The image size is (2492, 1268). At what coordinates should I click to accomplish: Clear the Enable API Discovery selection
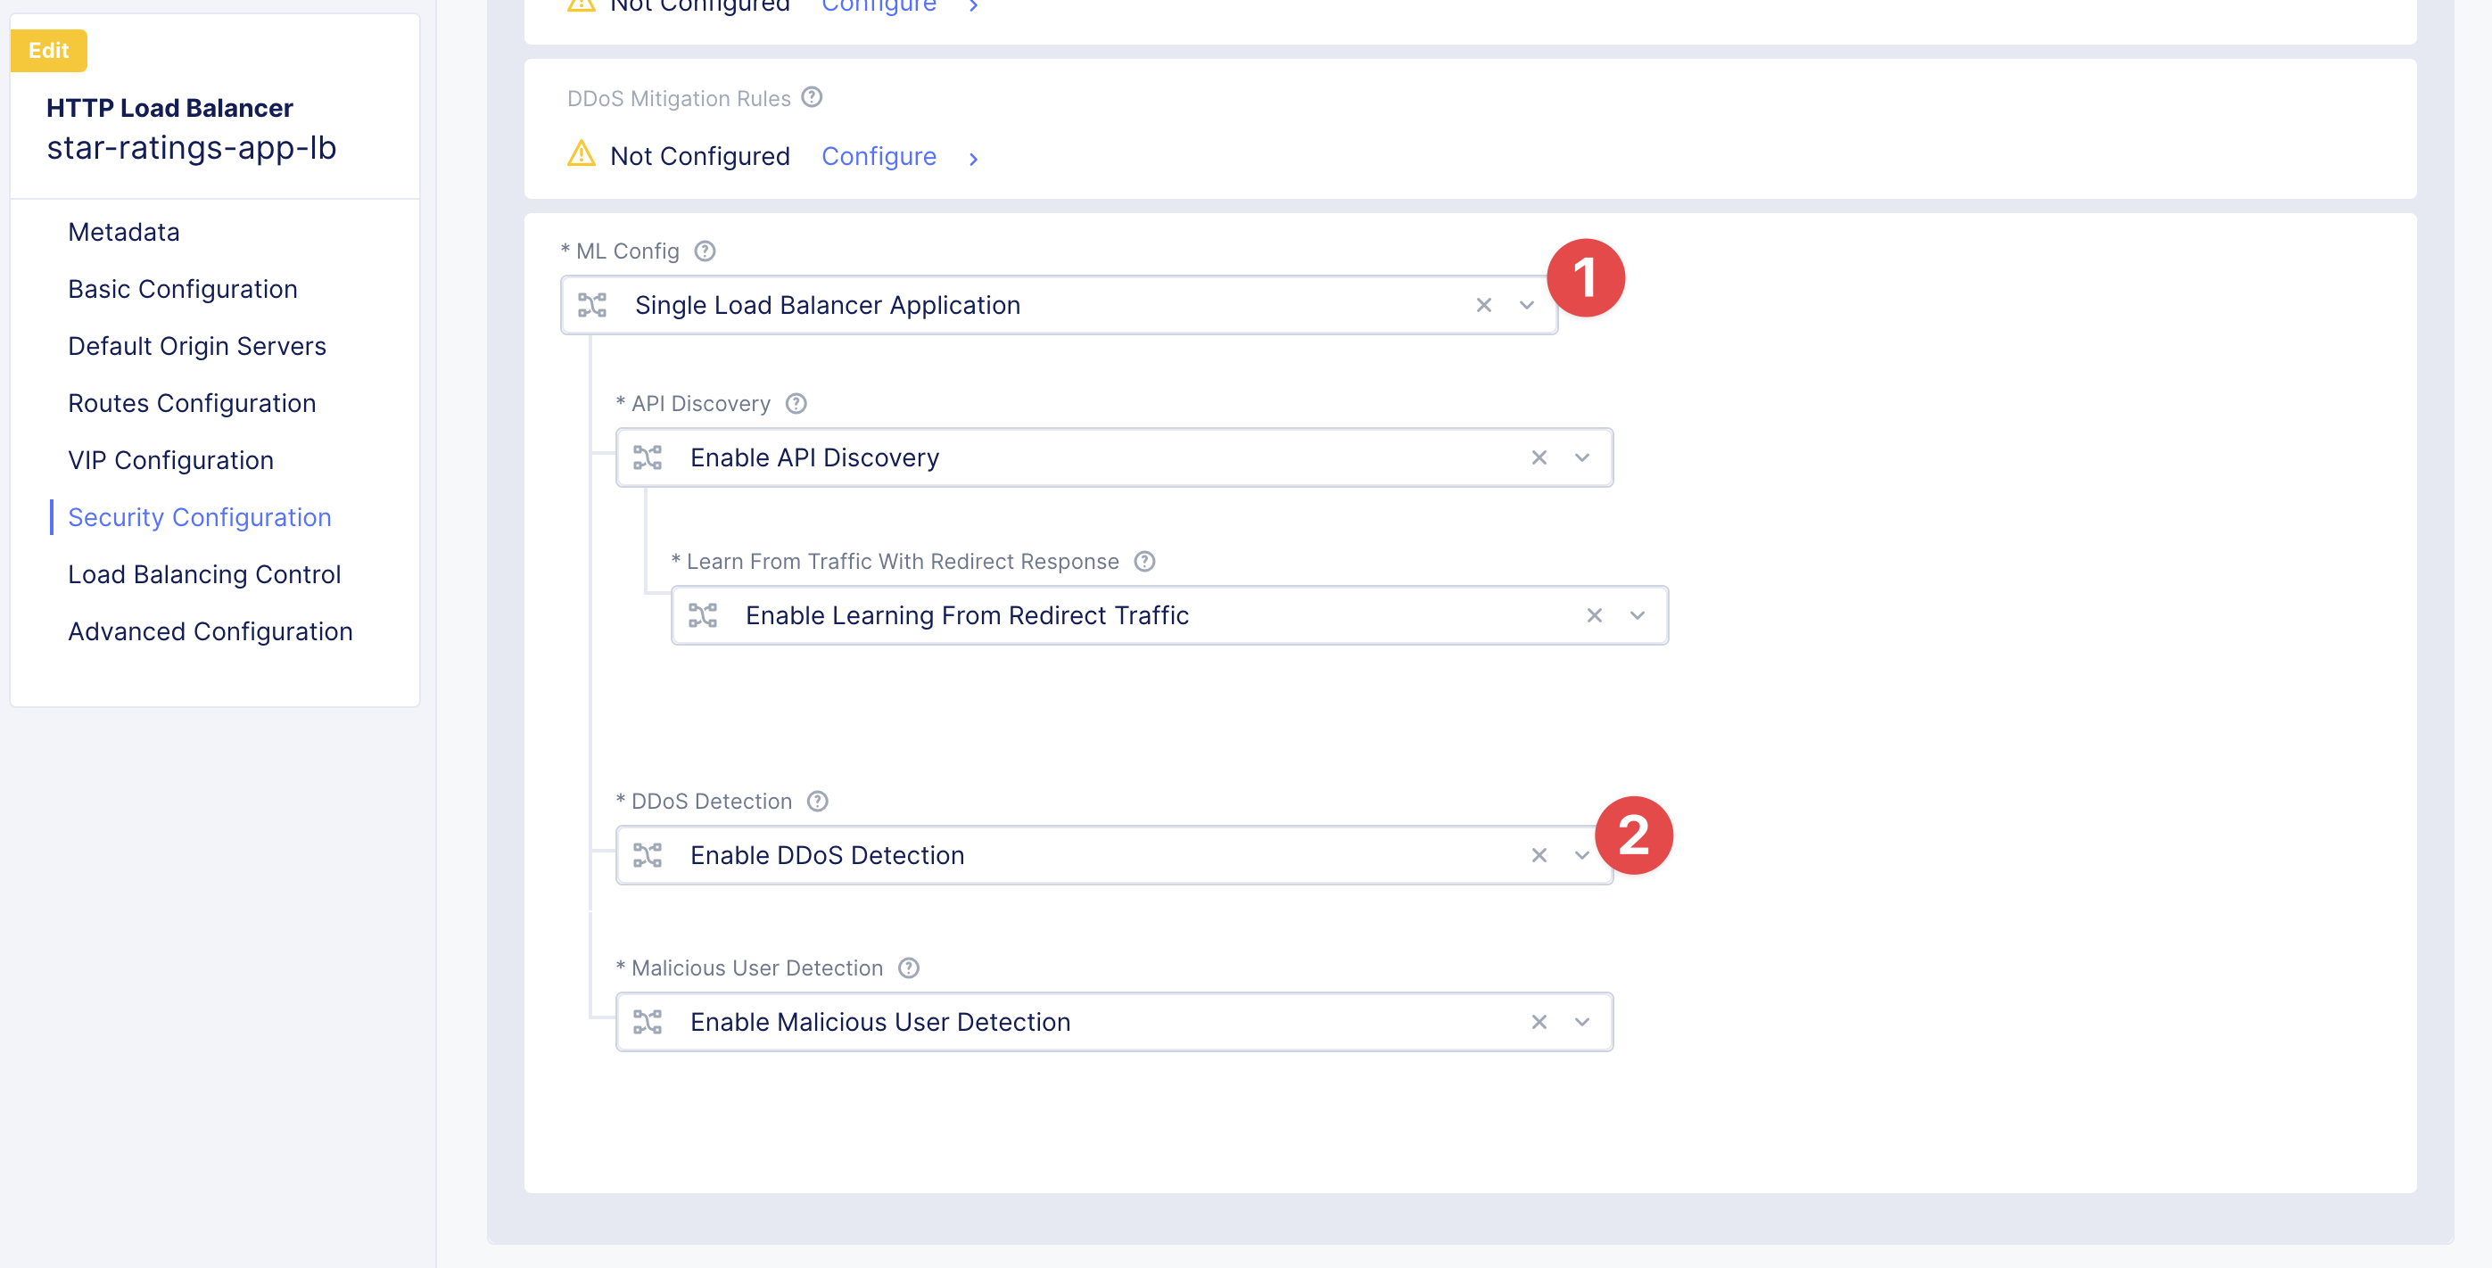coord(1539,457)
